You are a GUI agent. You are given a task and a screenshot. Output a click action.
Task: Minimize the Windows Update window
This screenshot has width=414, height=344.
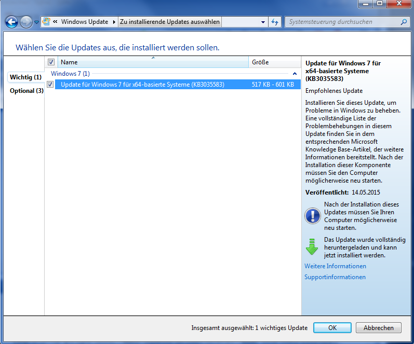tap(366, 4)
